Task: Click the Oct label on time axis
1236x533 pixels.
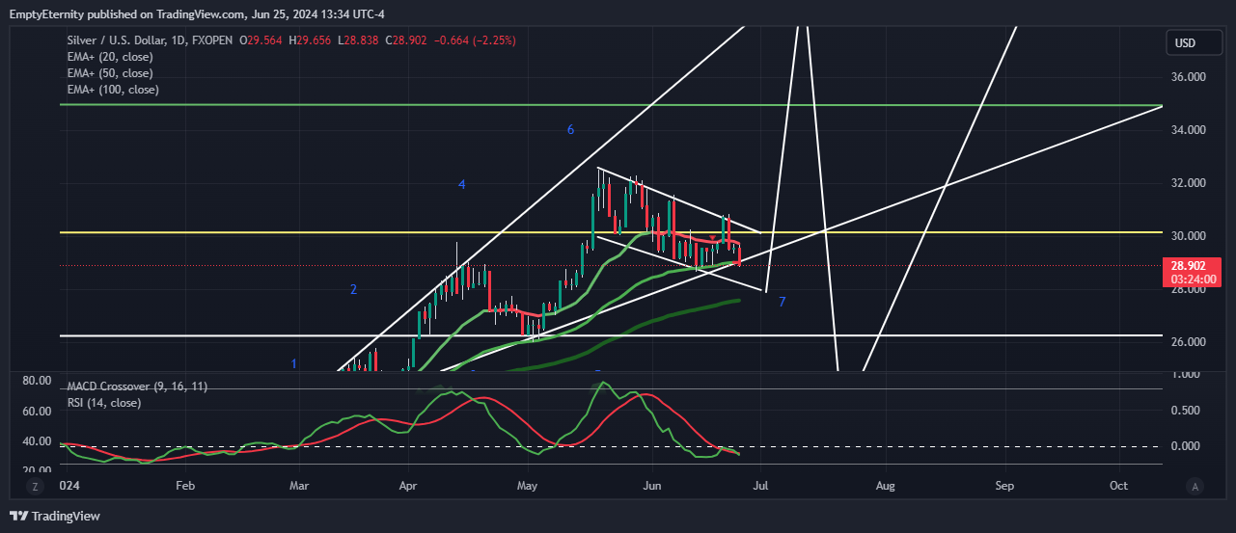Action: [x=1119, y=487]
